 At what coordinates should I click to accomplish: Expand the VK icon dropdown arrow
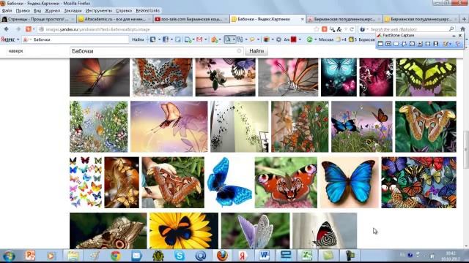[159, 39]
